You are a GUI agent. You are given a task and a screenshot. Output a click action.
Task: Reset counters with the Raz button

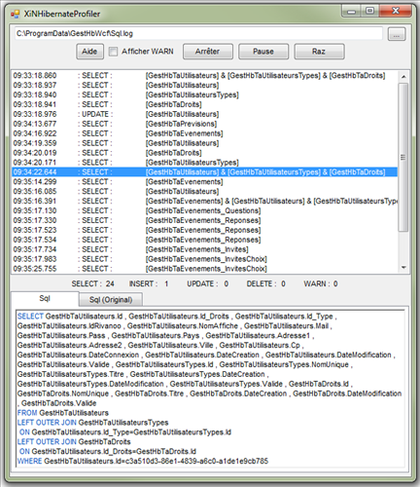click(x=319, y=52)
